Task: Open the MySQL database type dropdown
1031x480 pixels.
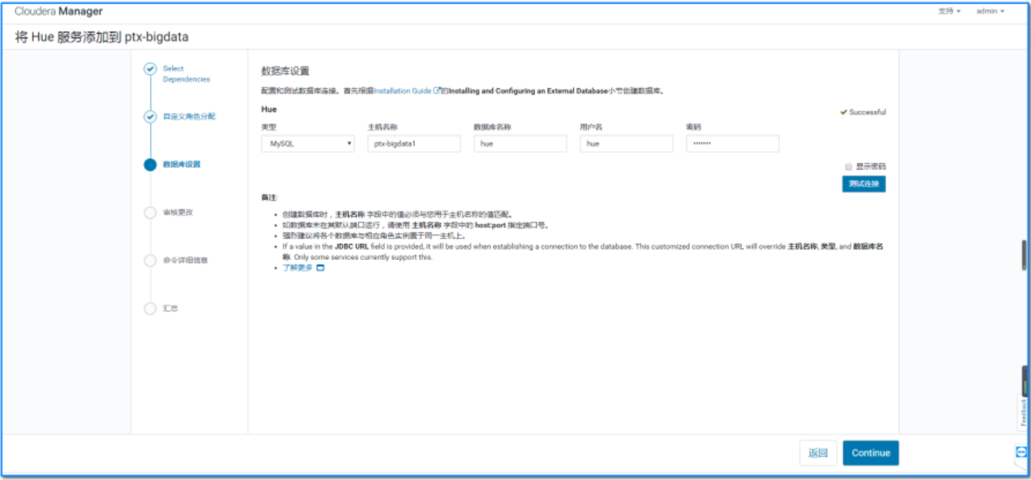Action: [308, 144]
